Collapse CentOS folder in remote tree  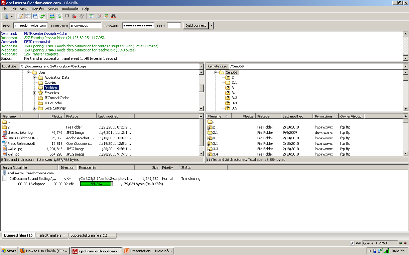tap(216, 72)
